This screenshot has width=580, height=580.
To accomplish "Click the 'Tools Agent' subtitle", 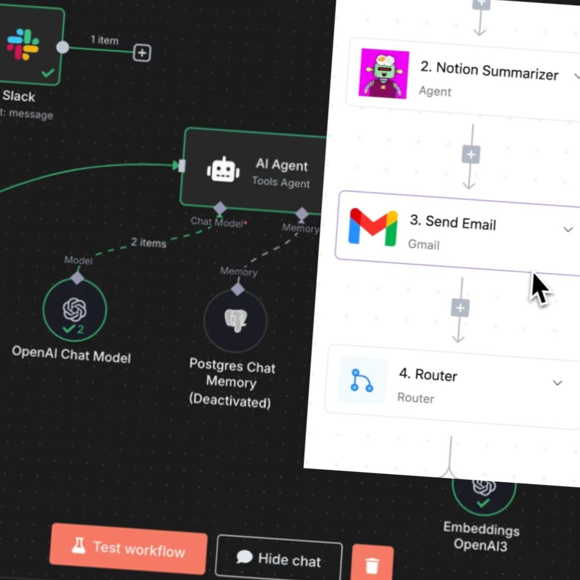I will point(281,183).
